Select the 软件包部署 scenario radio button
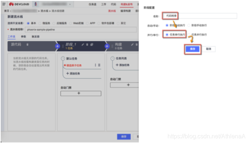Screen dimensions: 249x143 point(99,23)
